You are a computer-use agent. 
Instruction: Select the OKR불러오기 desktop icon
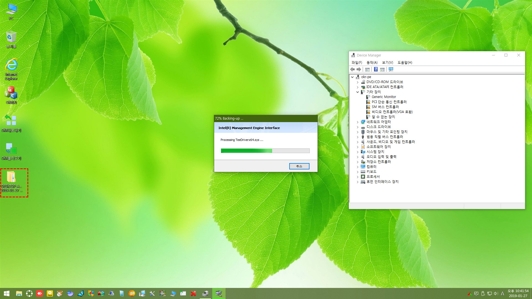click(x=11, y=151)
